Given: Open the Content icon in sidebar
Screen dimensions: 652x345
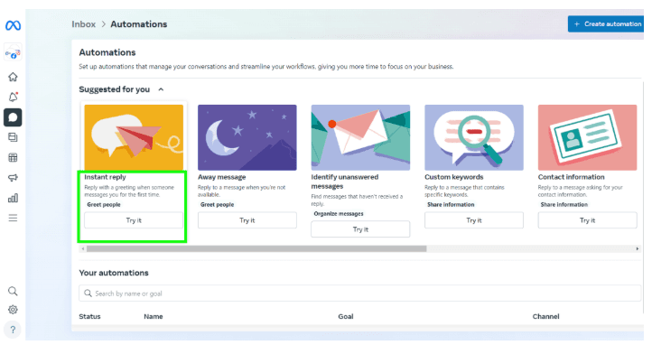Looking at the screenshot, I should 13,137.
